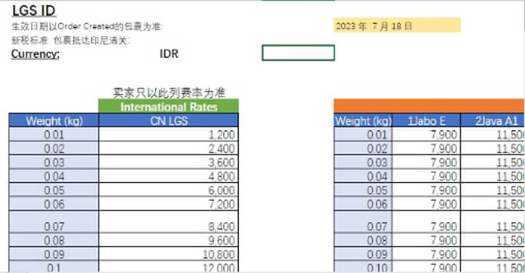This screenshot has width=525, height=273.
Task: Select the LGS ID title cell
Action: pyautogui.click(x=34, y=10)
